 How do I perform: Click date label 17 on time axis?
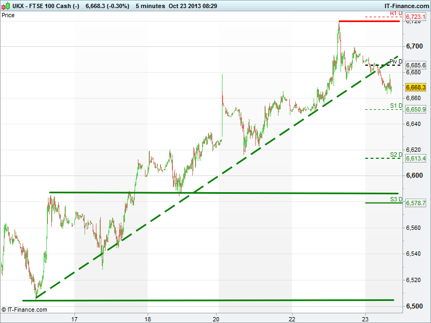click(x=74, y=319)
